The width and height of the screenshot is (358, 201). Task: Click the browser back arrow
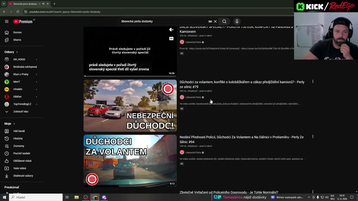click(4, 12)
